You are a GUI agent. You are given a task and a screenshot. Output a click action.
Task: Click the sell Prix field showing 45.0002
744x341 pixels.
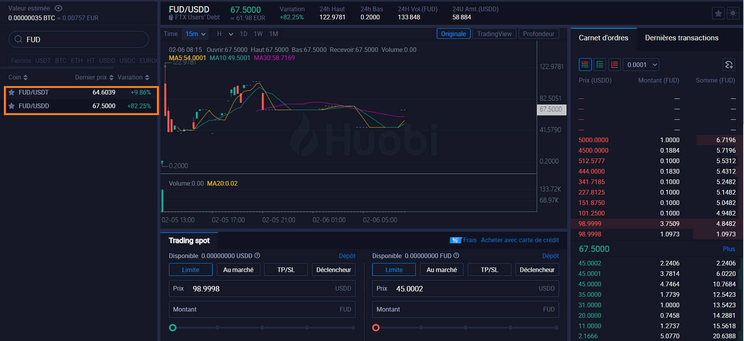click(465, 289)
